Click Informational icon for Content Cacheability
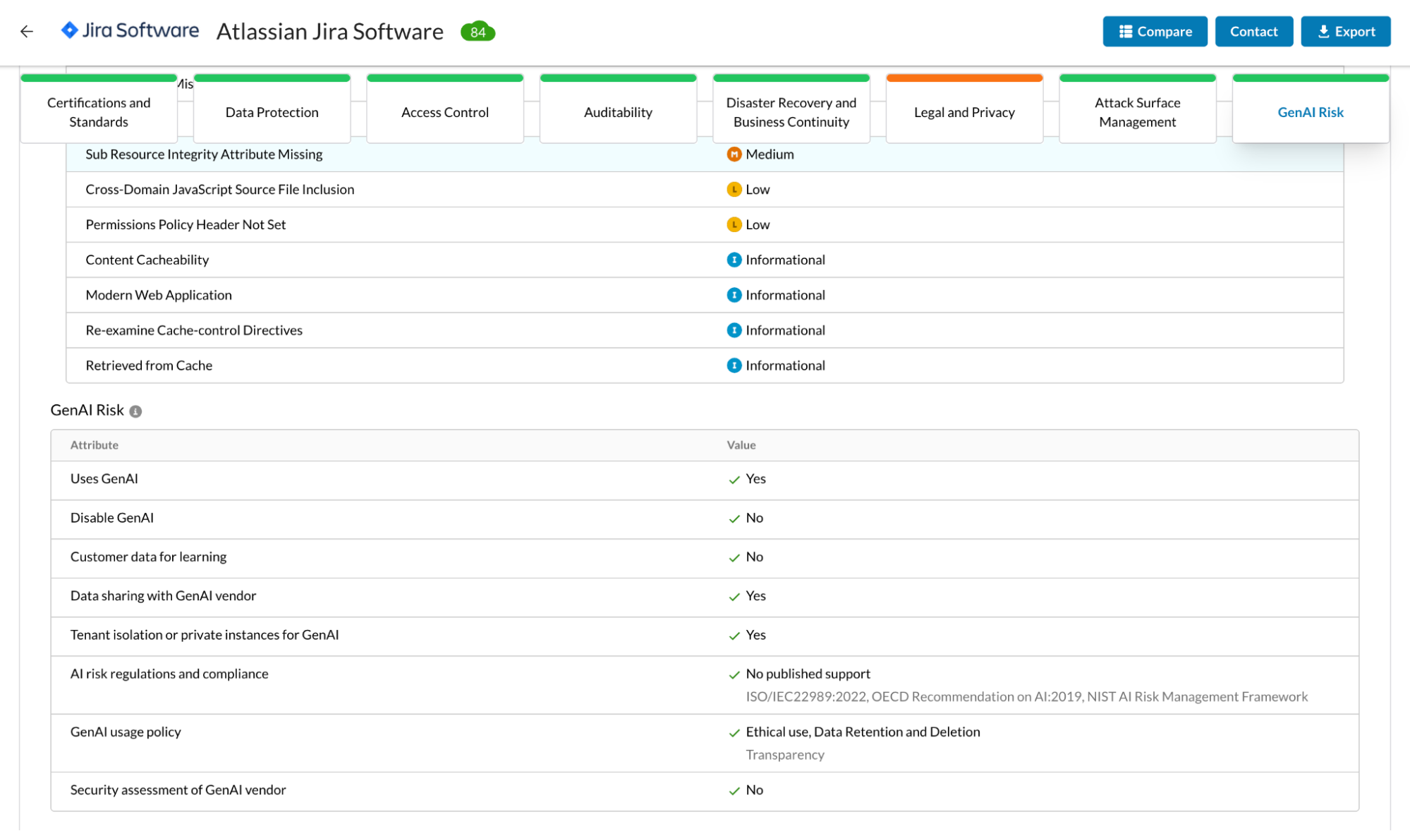This screenshot has width=1410, height=831. point(734,260)
